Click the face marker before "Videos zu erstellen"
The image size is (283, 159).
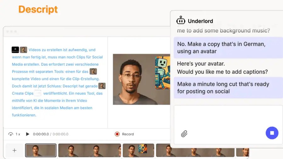(x=24, y=50)
